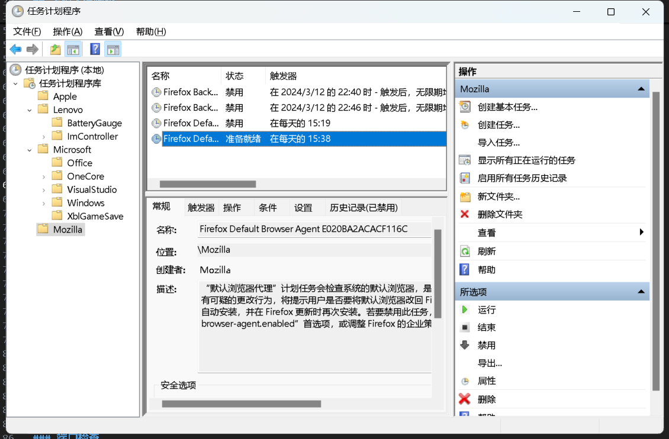Click the red X 删除文件夹 icon

pos(465,214)
